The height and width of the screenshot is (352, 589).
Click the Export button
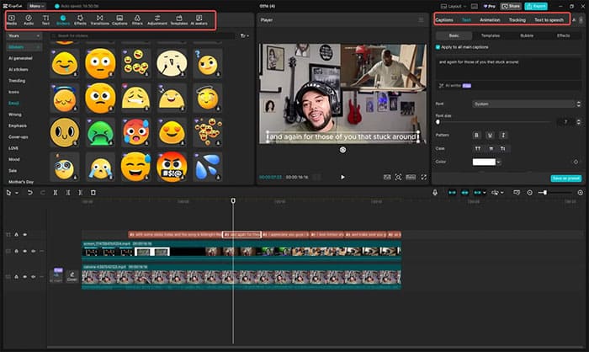[x=536, y=6]
